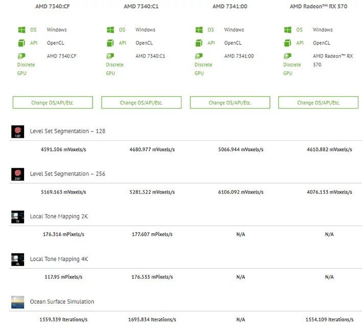
Task: Open Level Set Segmentation – 128 thumbnail
Action: pyautogui.click(x=17, y=132)
